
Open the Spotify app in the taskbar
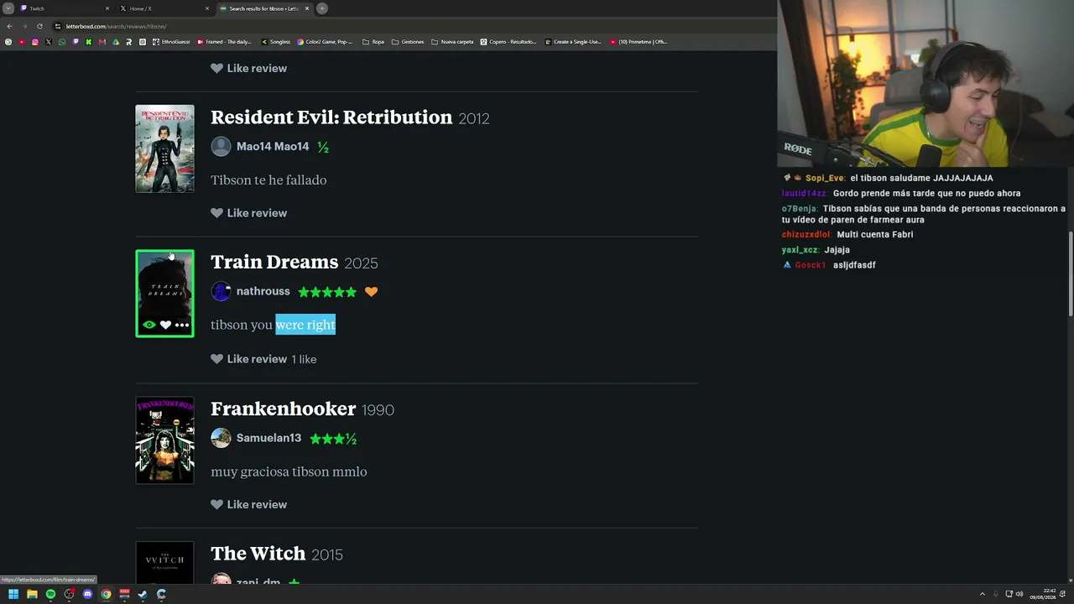click(50, 594)
